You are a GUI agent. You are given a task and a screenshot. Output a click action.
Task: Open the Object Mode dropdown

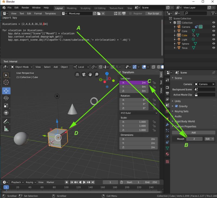point(22,67)
